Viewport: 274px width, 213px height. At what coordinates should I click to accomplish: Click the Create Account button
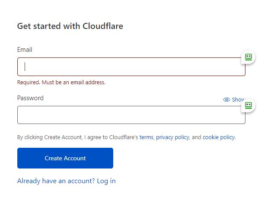click(x=65, y=158)
